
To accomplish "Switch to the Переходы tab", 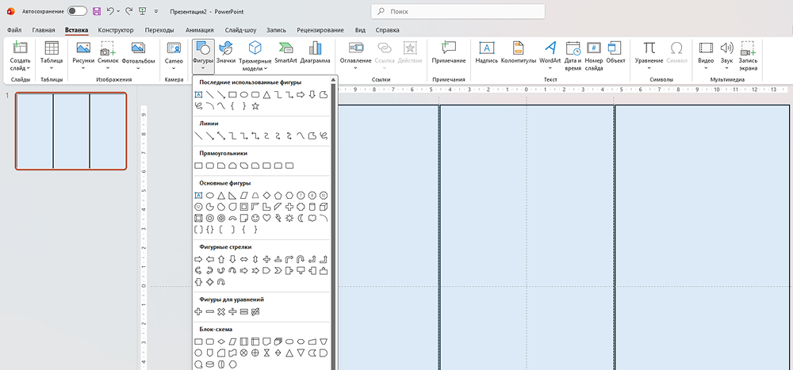I will (159, 30).
